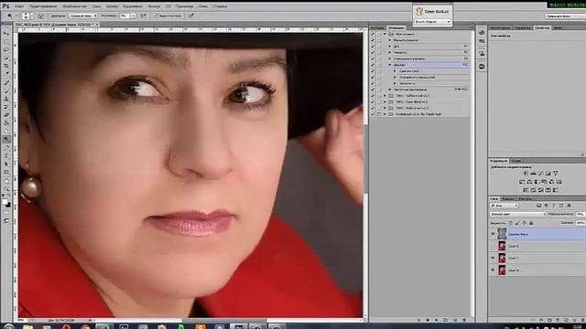
Task: Open the Exposure slider dropdown arrow
Action: (x=133, y=16)
